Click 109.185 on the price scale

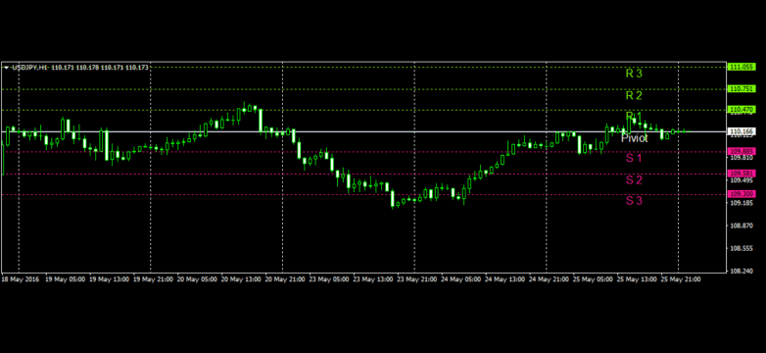pos(742,203)
